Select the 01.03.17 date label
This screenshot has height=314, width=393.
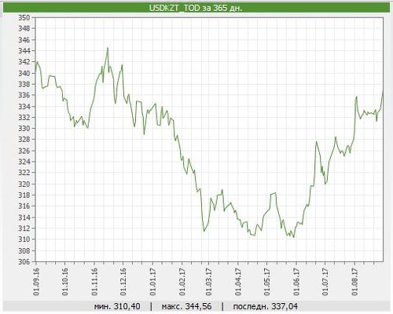[x=208, y=282]
